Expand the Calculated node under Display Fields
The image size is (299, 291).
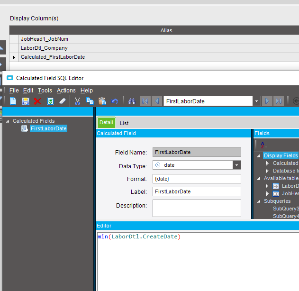[267, 163]
